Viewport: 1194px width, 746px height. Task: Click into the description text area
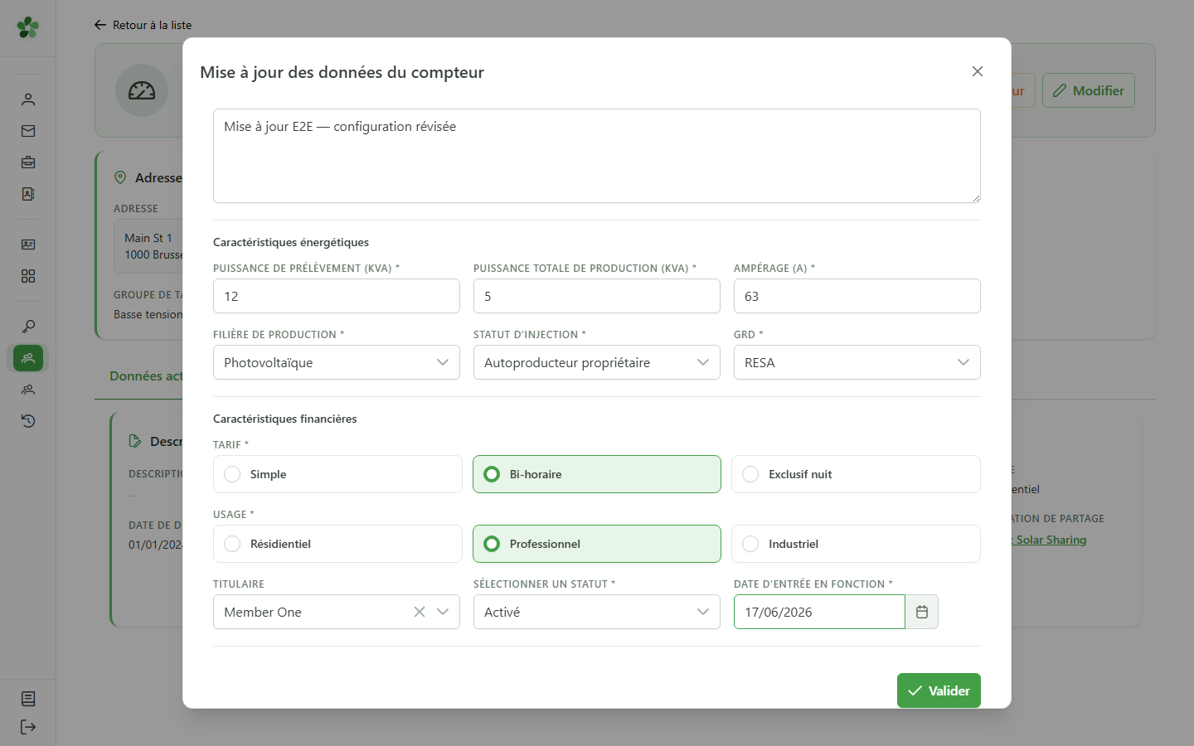pos(597,156)
